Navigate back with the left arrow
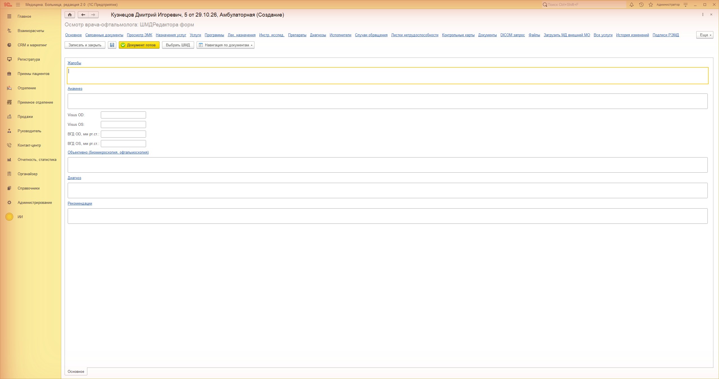The height and width of the screenshot is (379, 719). coord(83,15)
